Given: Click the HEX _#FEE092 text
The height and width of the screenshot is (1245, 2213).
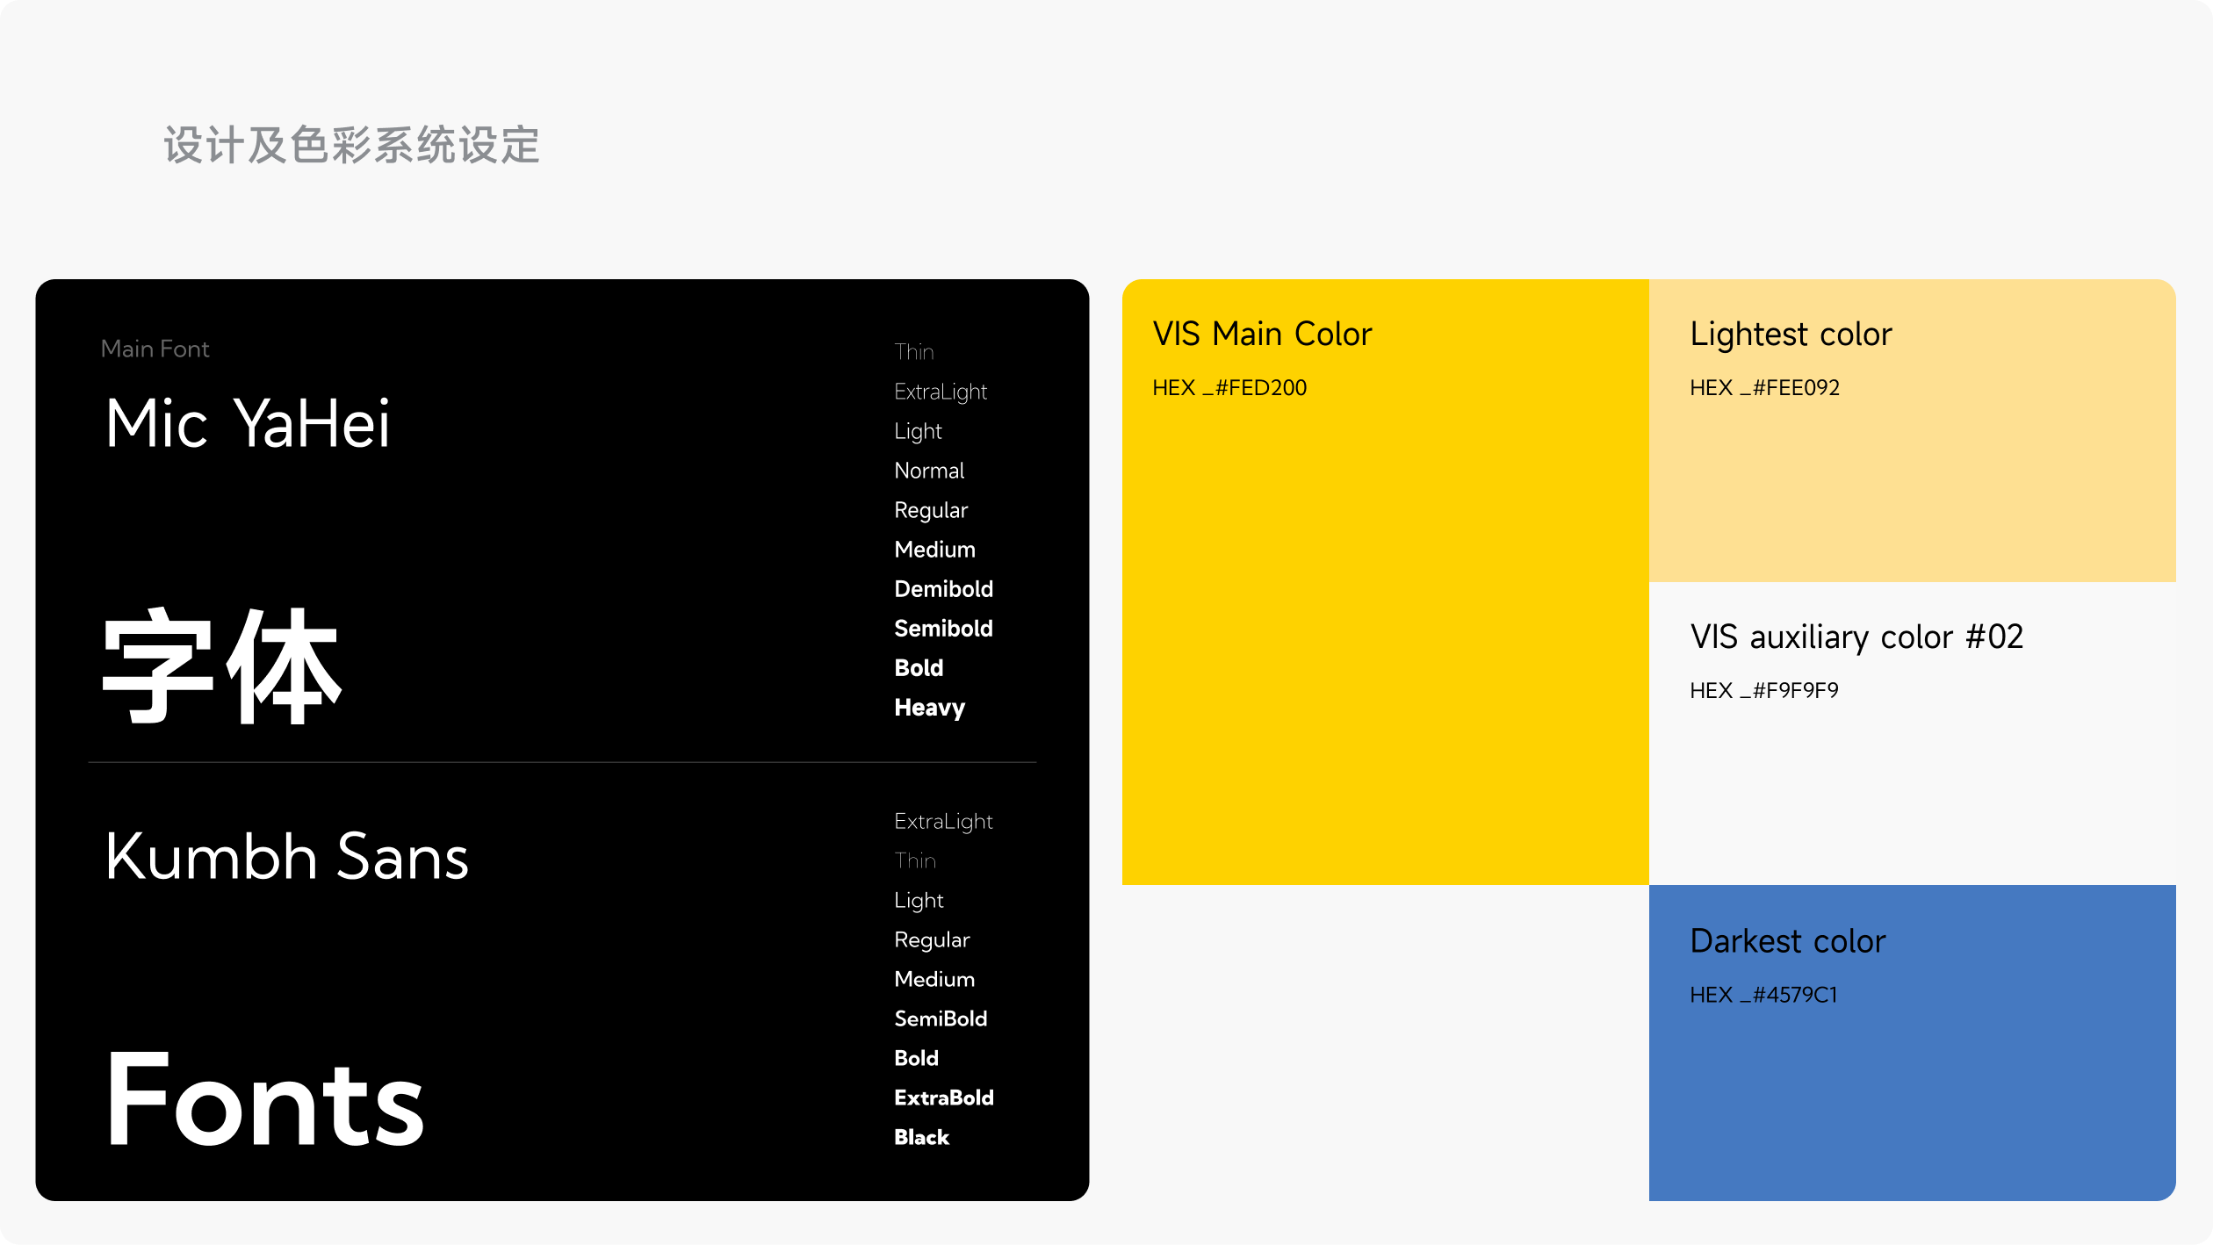Looking at the screenshot, I should pos(1763,388).
